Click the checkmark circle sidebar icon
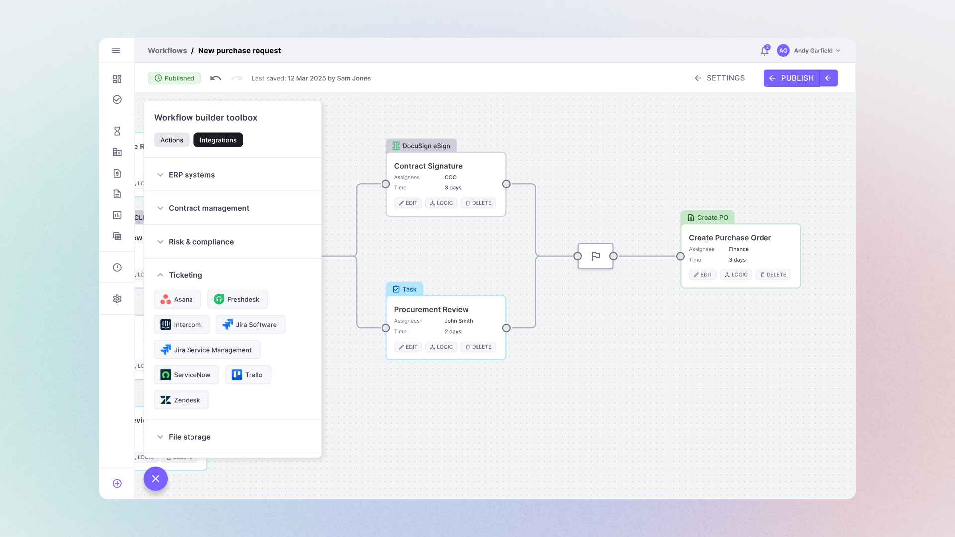The image size is (955, 537). coord(117,99)
